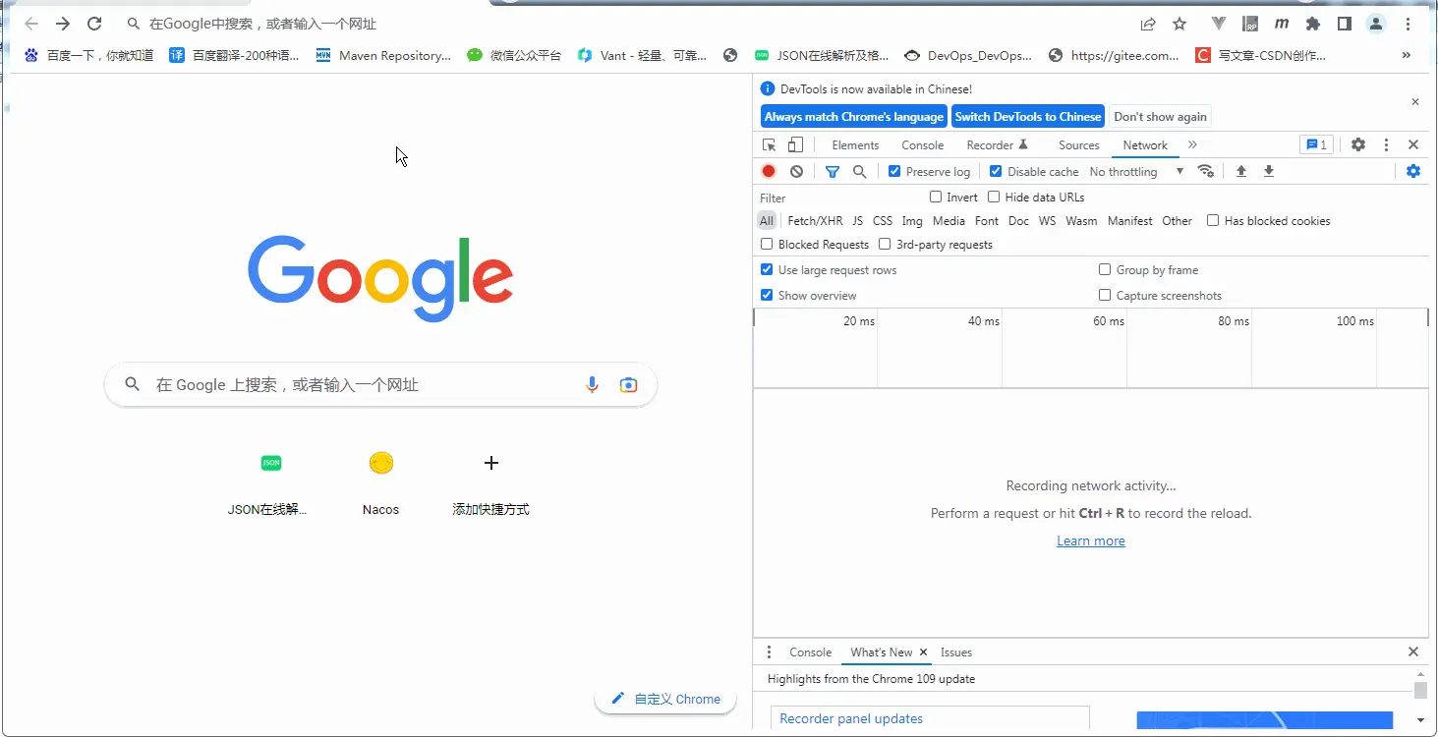This screenshot has width=1438, height=737.
Task: Uncheck Show overview
Action: (x=767, y=296)
